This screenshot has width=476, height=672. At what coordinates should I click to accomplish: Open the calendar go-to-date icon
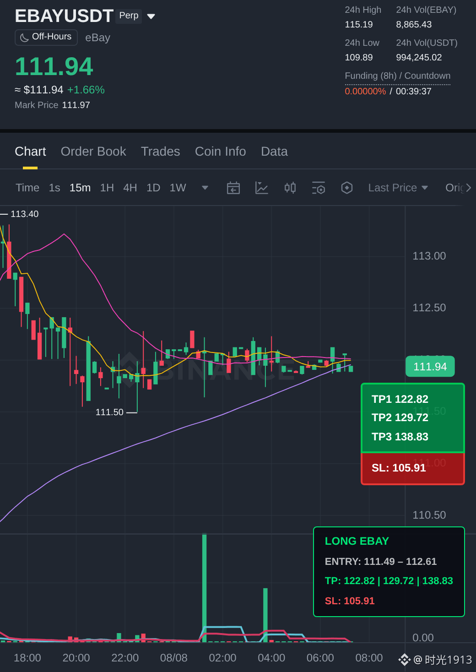click(233, 188)
